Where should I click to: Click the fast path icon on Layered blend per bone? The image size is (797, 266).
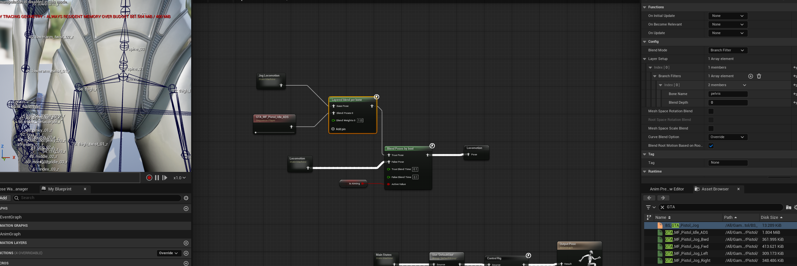[x=377, y=97]
